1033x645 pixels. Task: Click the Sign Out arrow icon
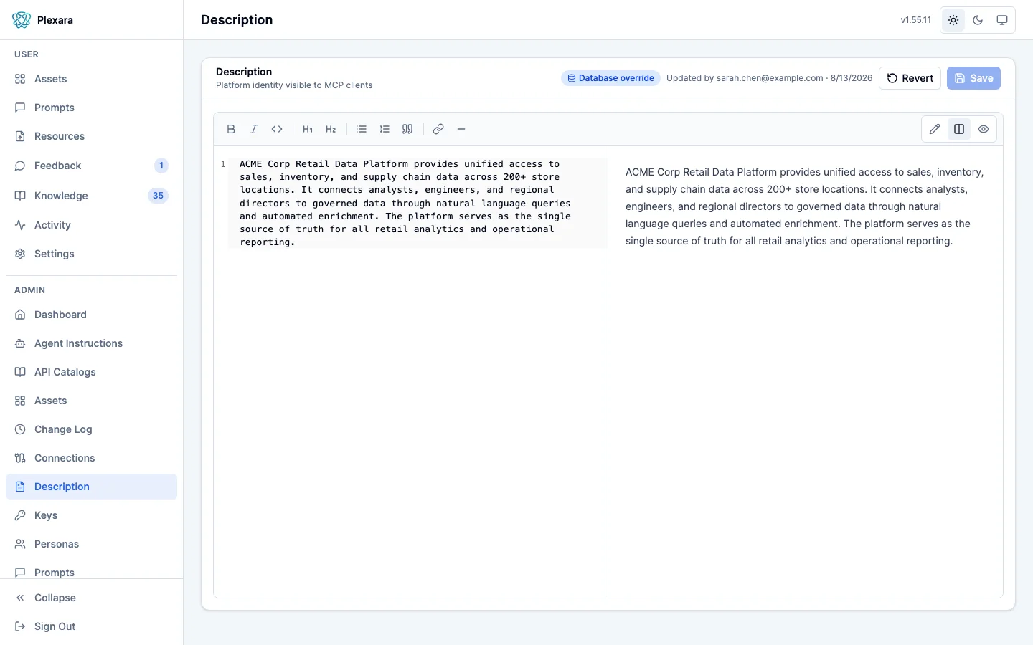click(20, 626)
